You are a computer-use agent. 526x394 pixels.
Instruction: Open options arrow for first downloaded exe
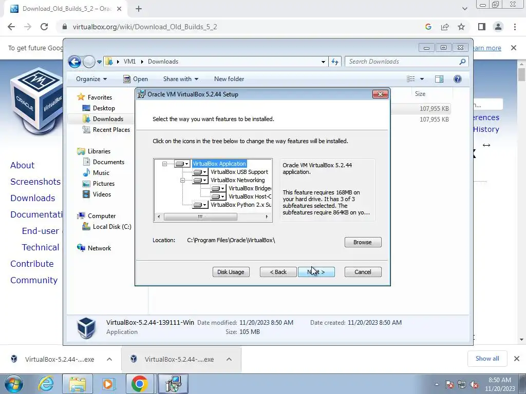point(109,359)
